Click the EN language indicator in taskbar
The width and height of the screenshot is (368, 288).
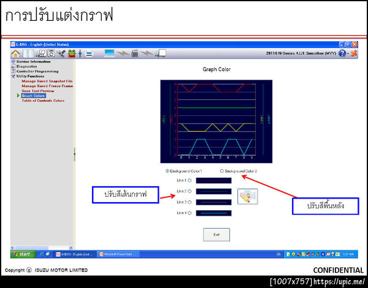click(x=278, y=254)
